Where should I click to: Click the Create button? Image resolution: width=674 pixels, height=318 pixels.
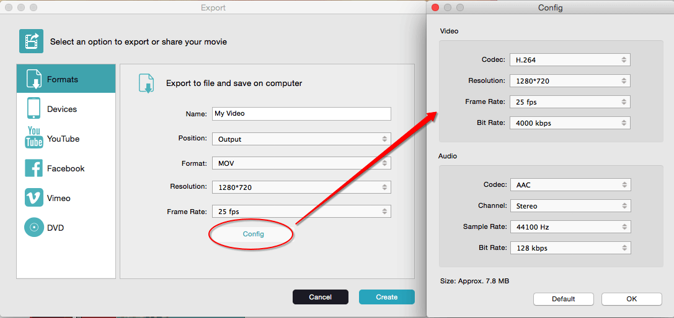click(x=386, y=297)
